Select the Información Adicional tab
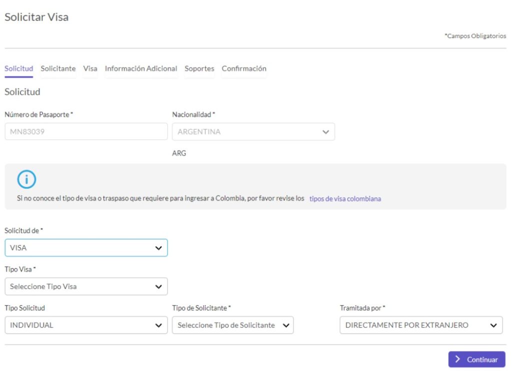This screenshot has height=371, width=512. click(141, 69)
